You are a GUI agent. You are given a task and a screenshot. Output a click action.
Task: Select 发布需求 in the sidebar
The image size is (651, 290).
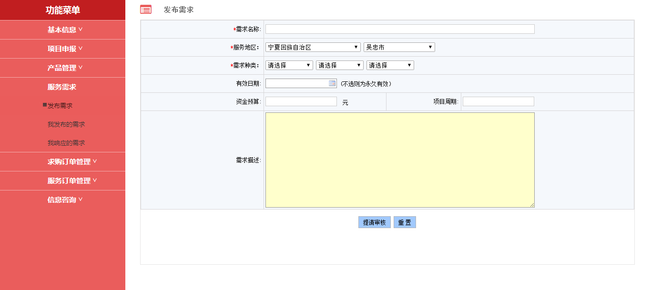tap(60, 106)
